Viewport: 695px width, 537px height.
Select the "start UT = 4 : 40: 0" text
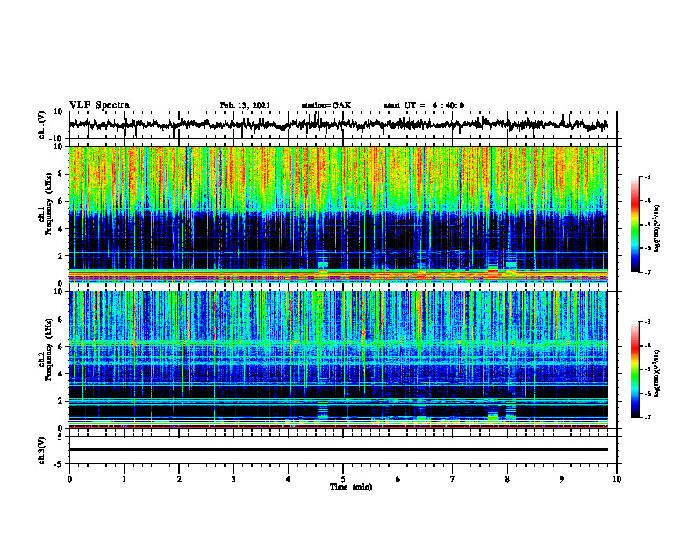[424, 105]
